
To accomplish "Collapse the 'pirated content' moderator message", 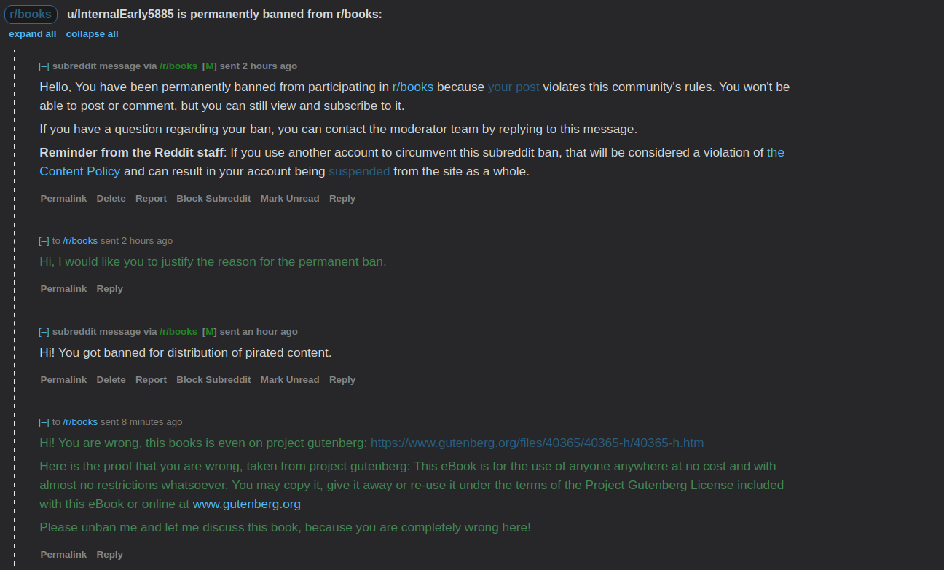I will (x=44, y=332).
